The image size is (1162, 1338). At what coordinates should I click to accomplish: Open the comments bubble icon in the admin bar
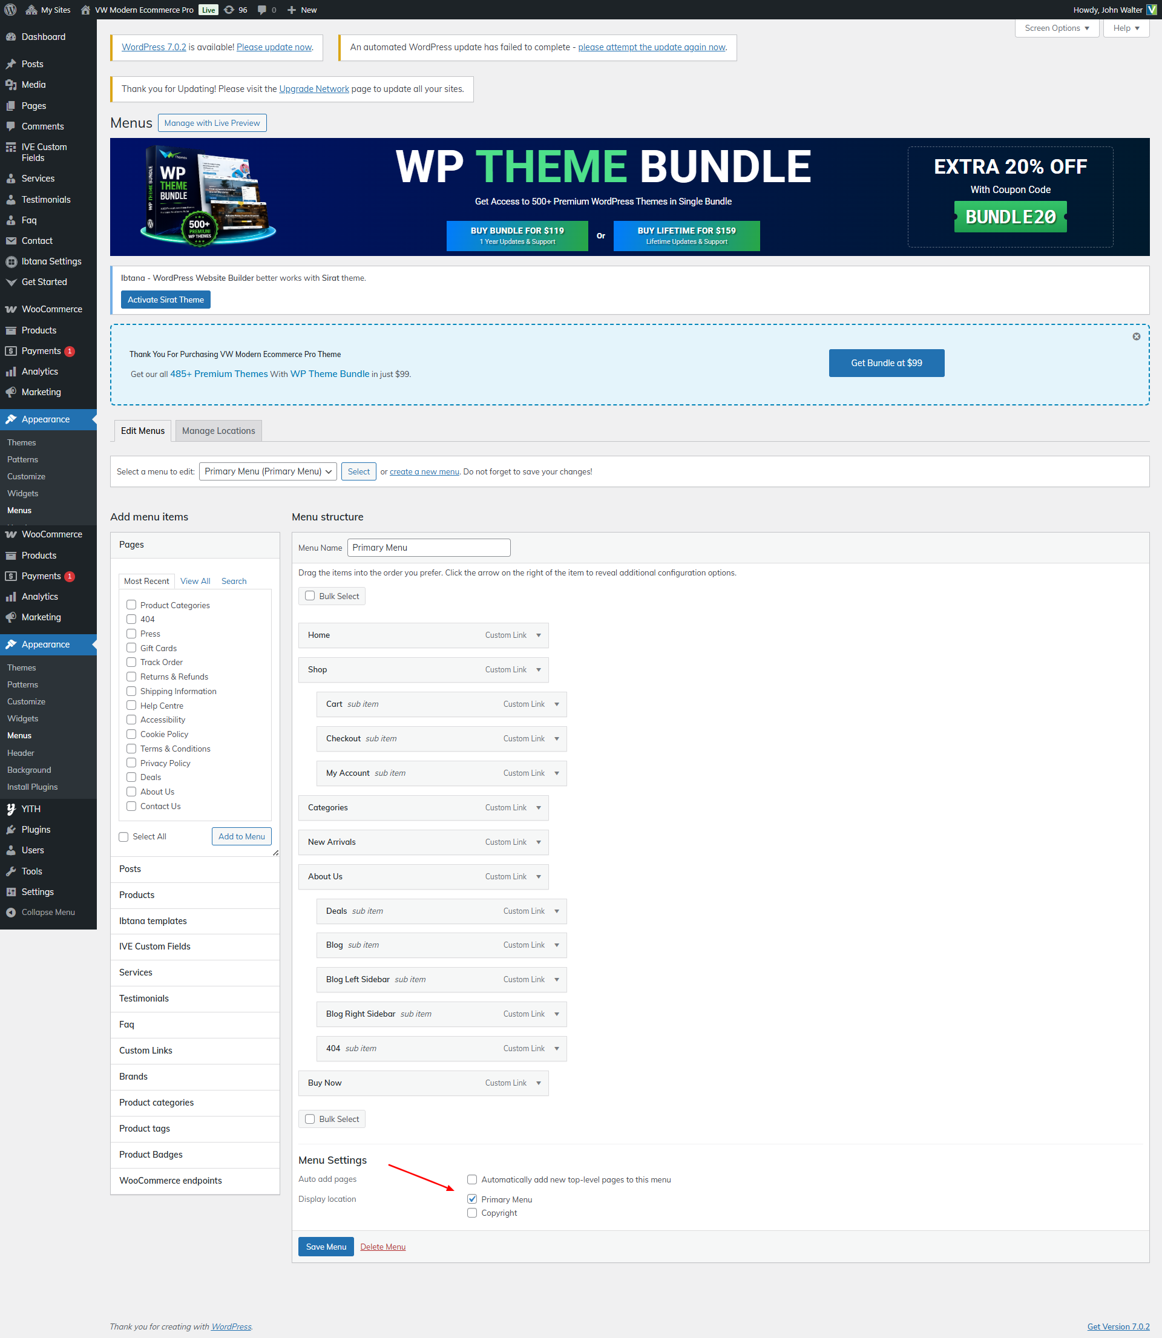coord(262,10)
